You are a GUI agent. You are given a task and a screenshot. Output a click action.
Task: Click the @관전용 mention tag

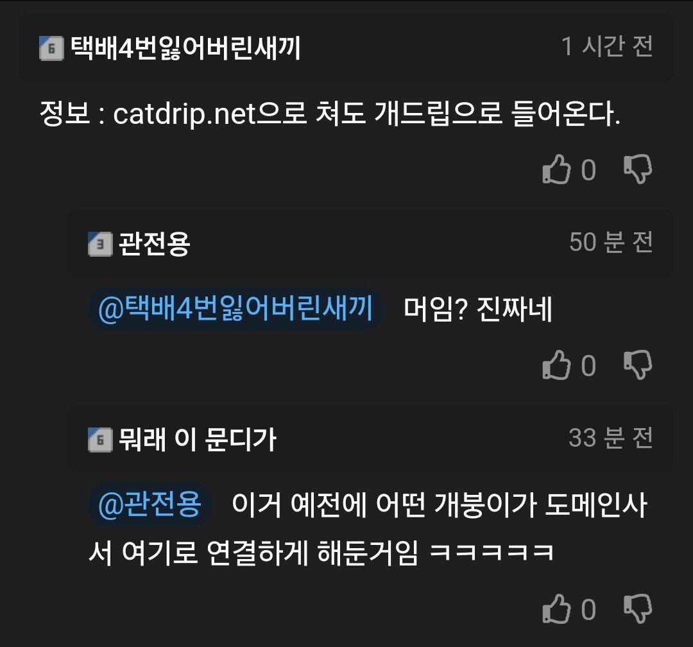(150, 505)
